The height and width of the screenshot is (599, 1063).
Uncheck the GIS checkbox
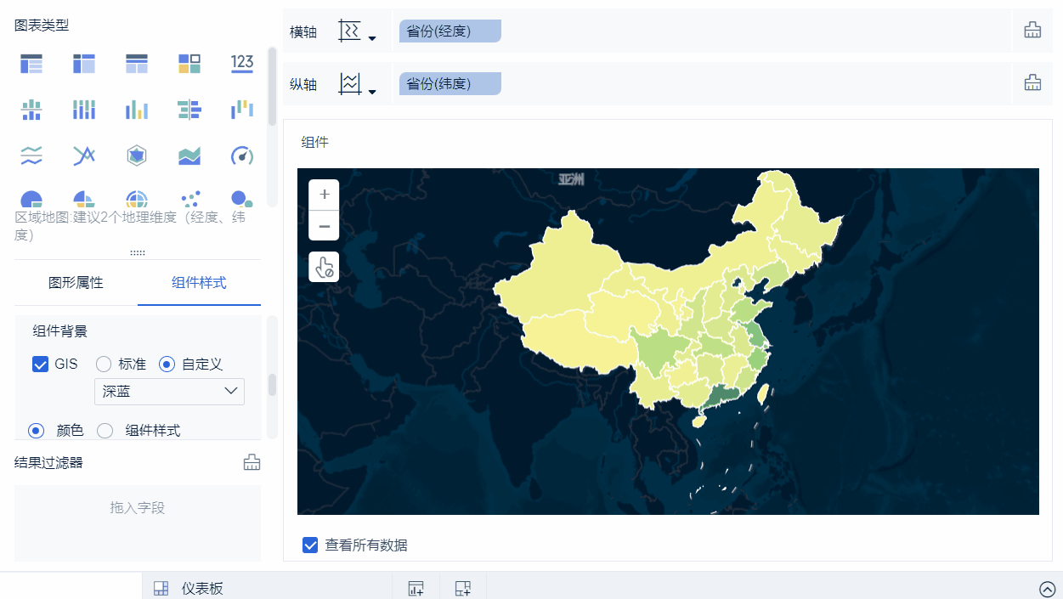(x=40, y=364)
